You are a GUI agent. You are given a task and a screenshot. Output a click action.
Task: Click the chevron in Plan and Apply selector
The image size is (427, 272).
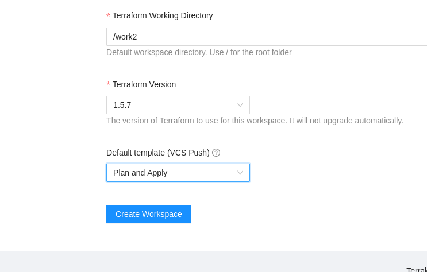pyautogui.click(x=240, y=173)
